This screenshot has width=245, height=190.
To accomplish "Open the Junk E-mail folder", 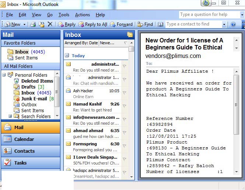I will 34,99.
